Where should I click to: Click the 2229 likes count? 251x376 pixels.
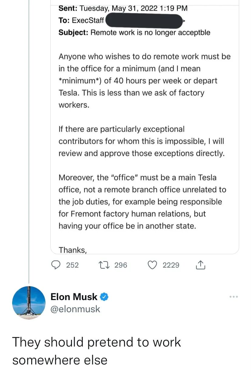[x=171, y=265]
